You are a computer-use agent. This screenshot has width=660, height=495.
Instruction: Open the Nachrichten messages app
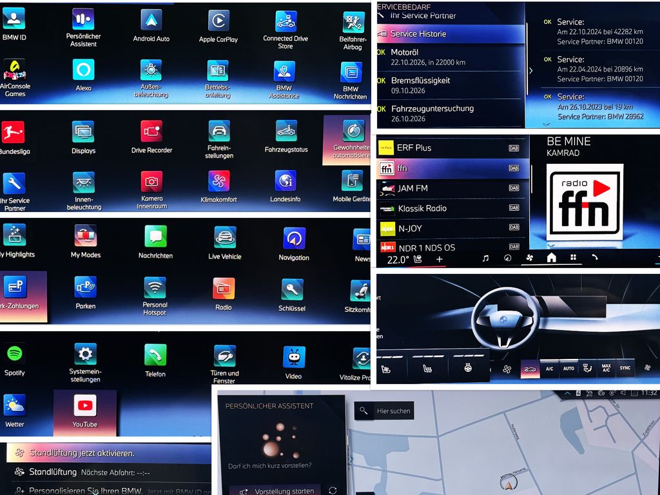pyautogui.click(x=155, y=242)
